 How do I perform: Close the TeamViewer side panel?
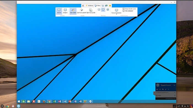(x=174, y=85)
